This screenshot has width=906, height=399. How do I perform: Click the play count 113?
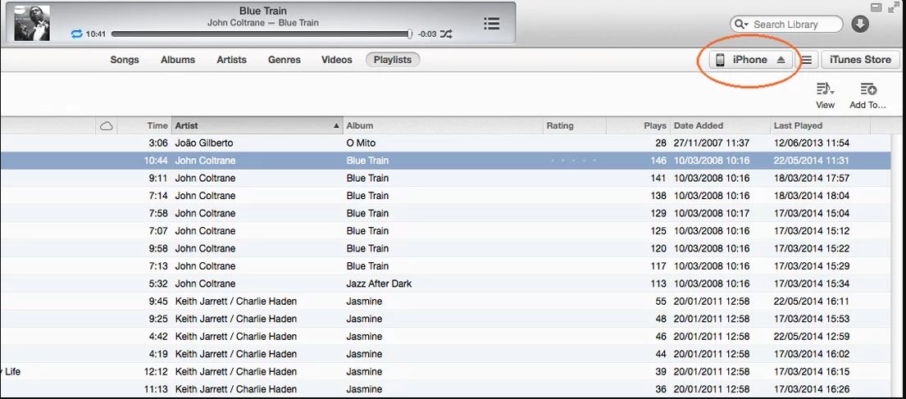click(658, 283)
